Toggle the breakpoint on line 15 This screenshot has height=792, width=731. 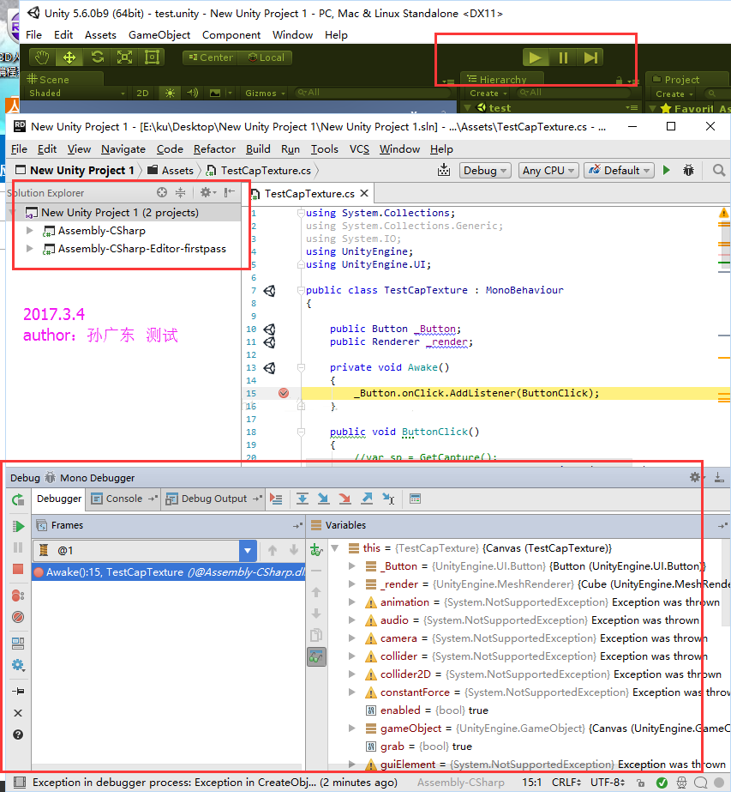click(284, 393)
